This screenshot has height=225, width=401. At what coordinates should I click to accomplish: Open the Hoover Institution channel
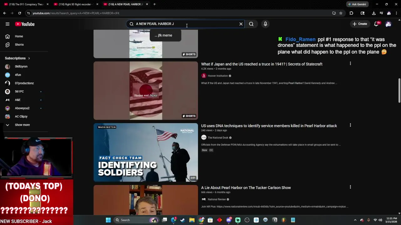(x=217, y=76)
